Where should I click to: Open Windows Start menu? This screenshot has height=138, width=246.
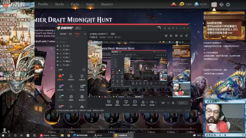pos(3,135)
